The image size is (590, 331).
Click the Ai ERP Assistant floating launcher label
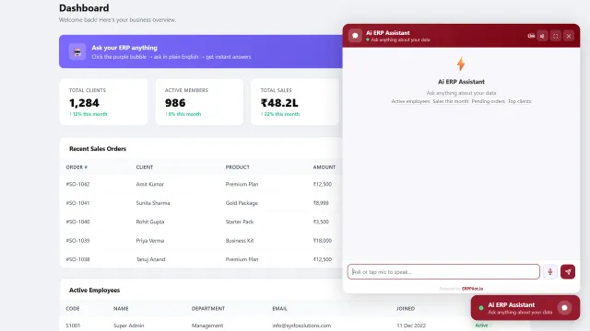click(511, 304)
